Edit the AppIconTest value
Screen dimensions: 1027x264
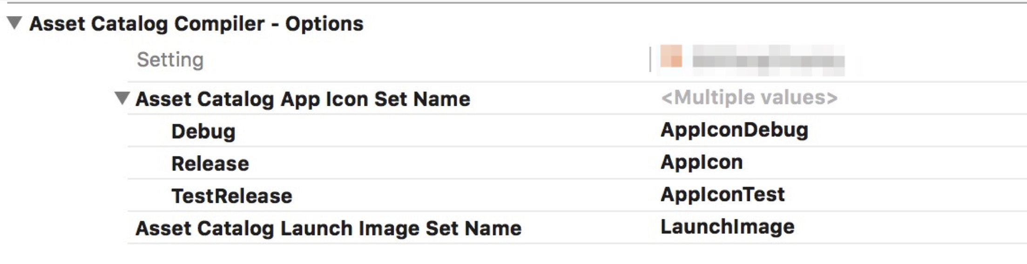722,194
